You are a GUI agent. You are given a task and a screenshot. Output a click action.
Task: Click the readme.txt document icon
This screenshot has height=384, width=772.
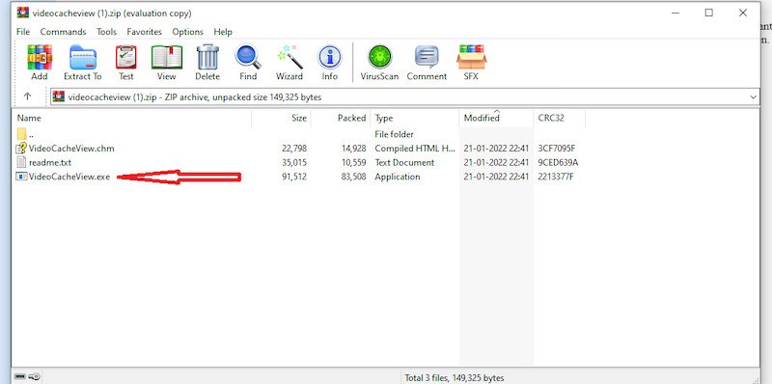(20, 162)
